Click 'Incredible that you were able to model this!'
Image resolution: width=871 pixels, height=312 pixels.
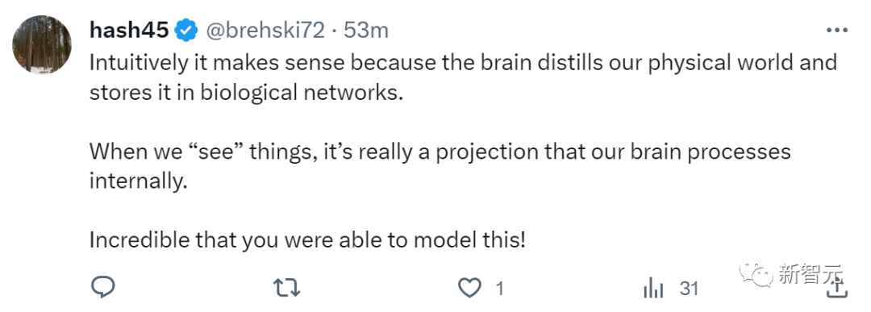point(307,240)
